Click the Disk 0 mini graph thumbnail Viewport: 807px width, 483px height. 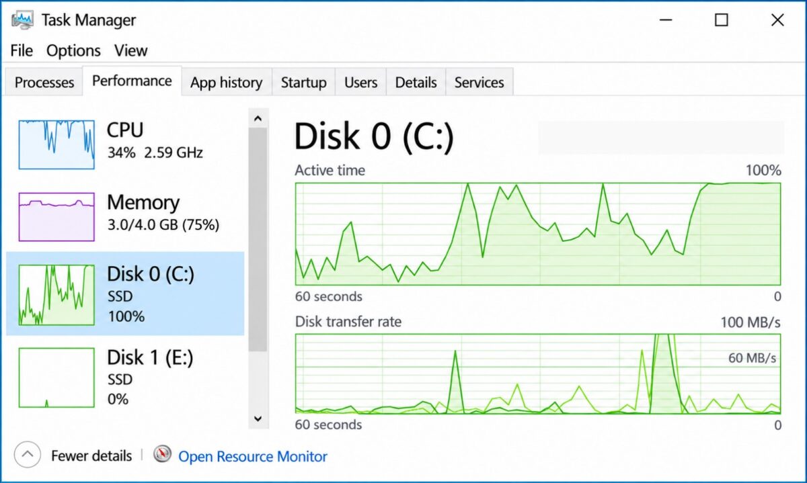[x=56, y=295]
